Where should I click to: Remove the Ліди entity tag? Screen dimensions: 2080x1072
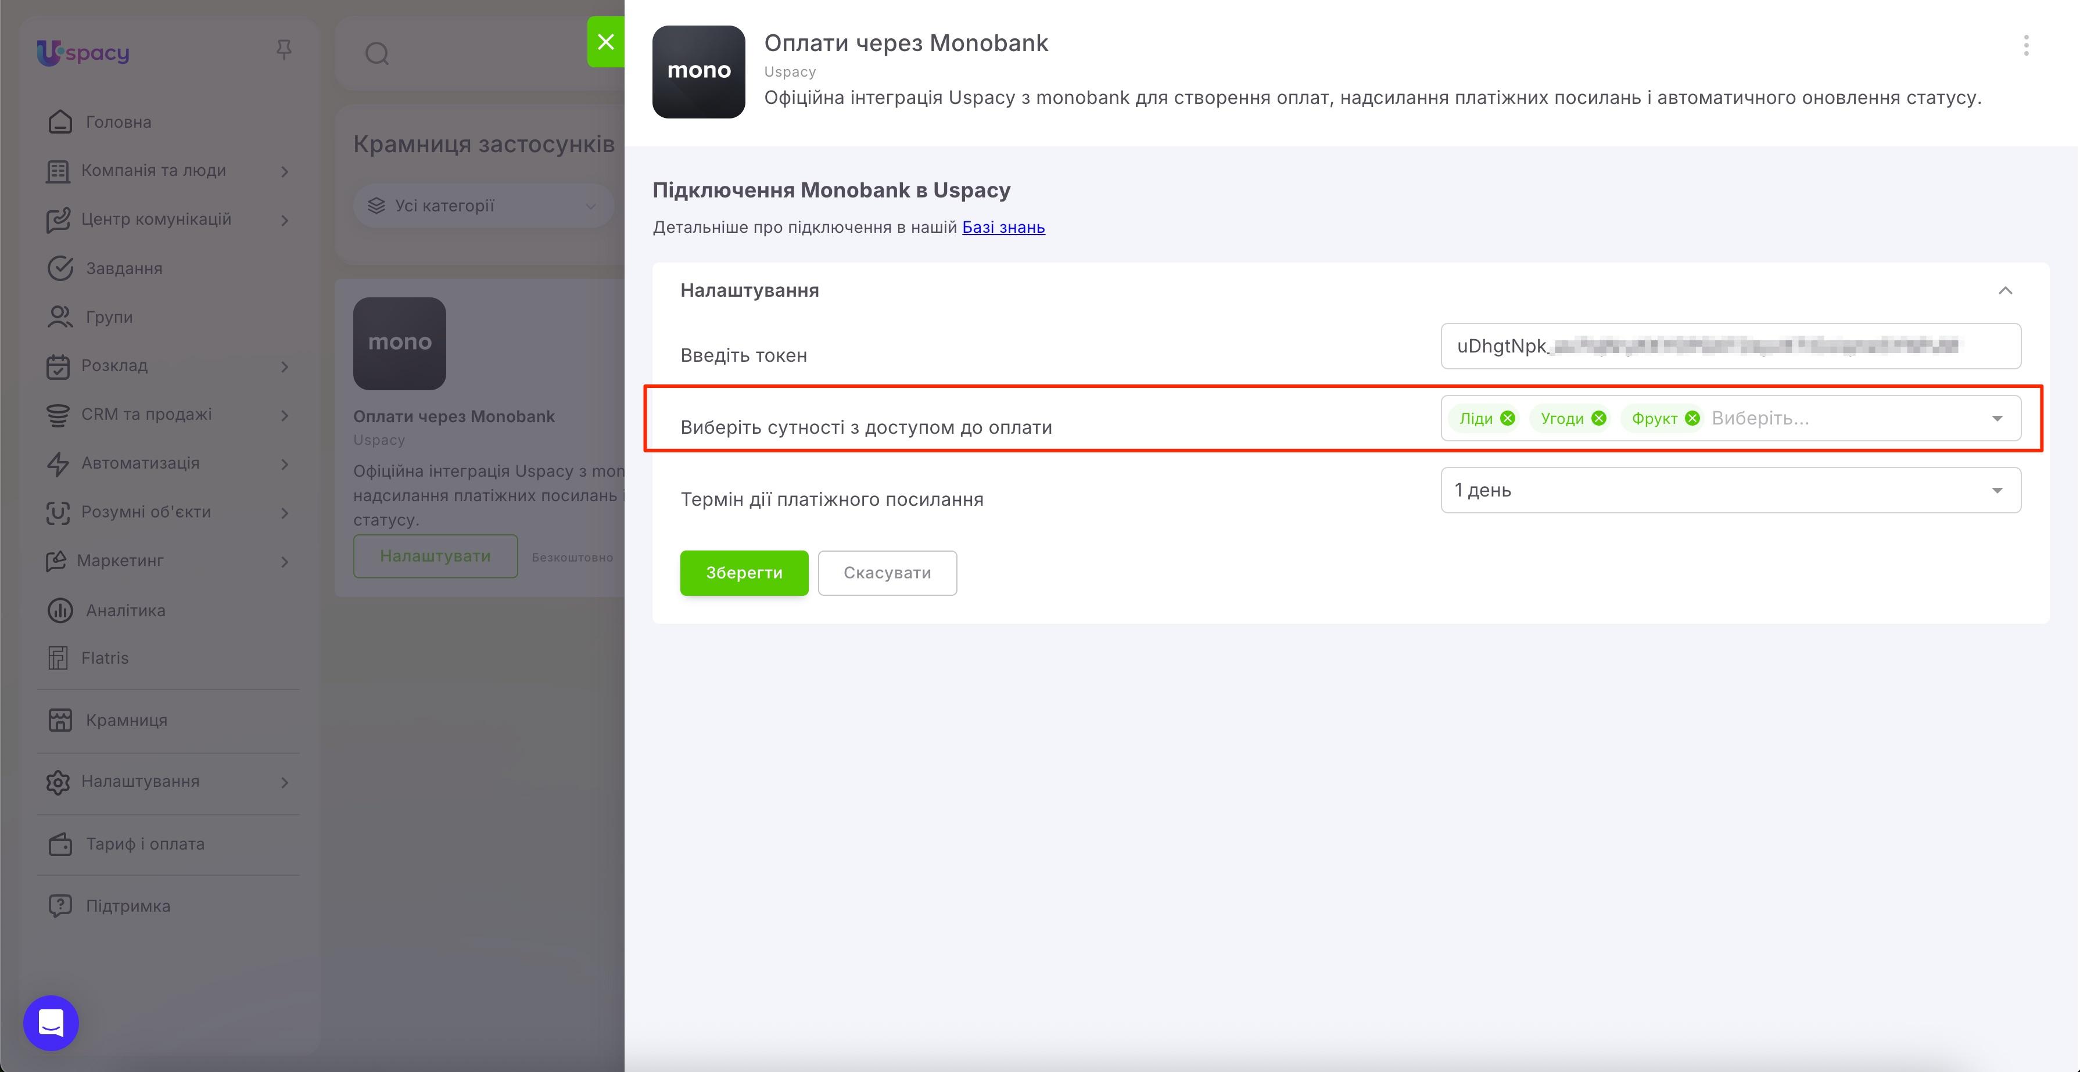point(1508,418)
